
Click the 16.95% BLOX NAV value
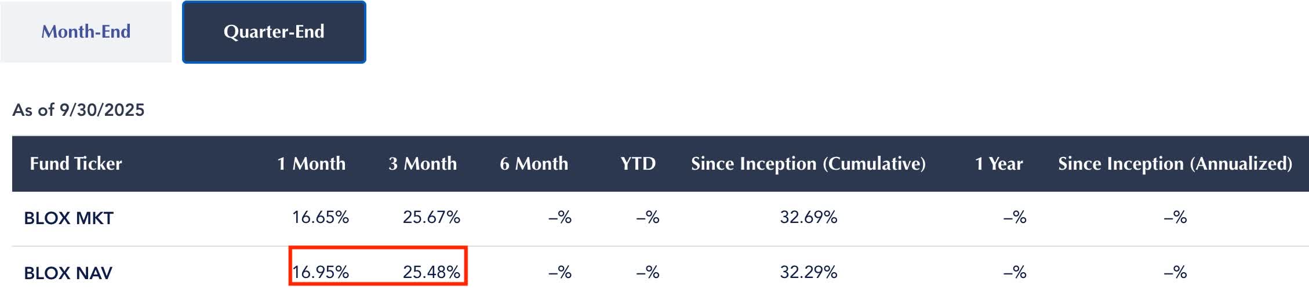point(321,272)
